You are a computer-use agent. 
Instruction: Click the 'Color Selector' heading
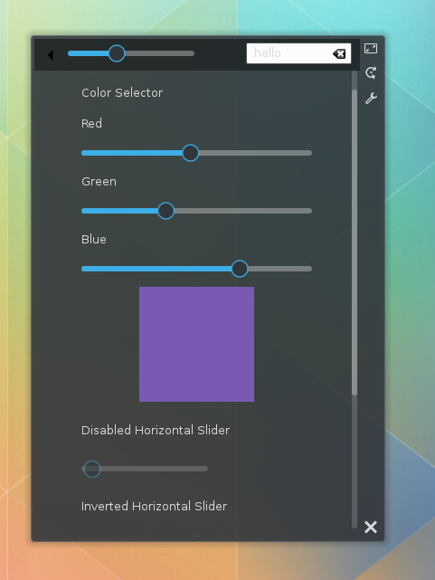(122, 92)
